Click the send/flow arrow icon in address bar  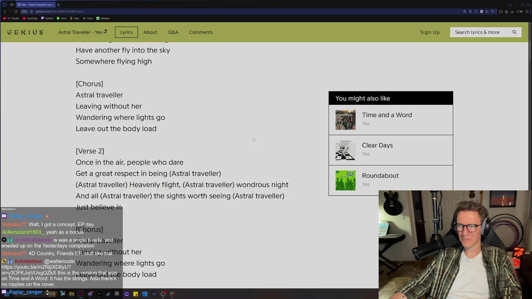pos(487,12)
